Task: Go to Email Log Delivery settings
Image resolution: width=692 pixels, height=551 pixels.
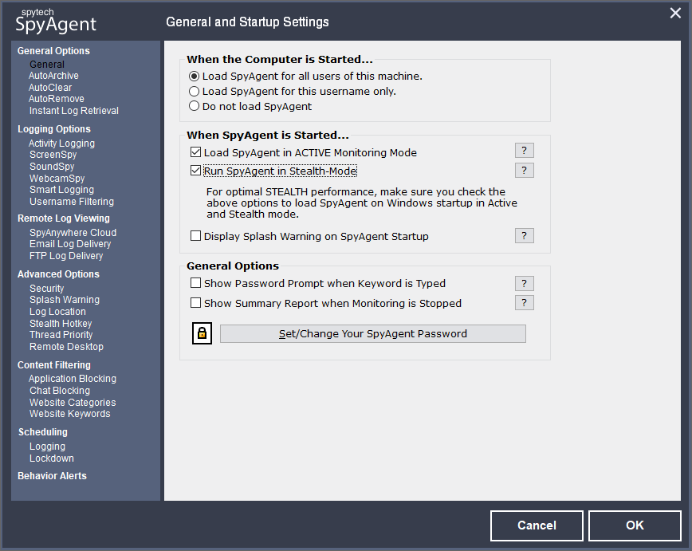Action: tap(70, 244)
